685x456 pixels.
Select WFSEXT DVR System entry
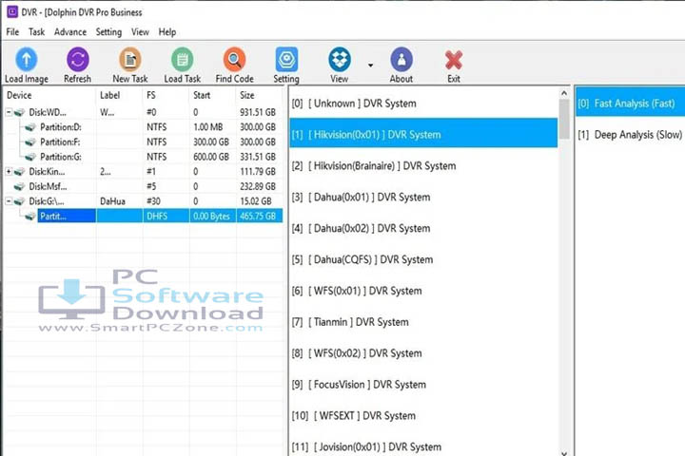click(422, 415)
